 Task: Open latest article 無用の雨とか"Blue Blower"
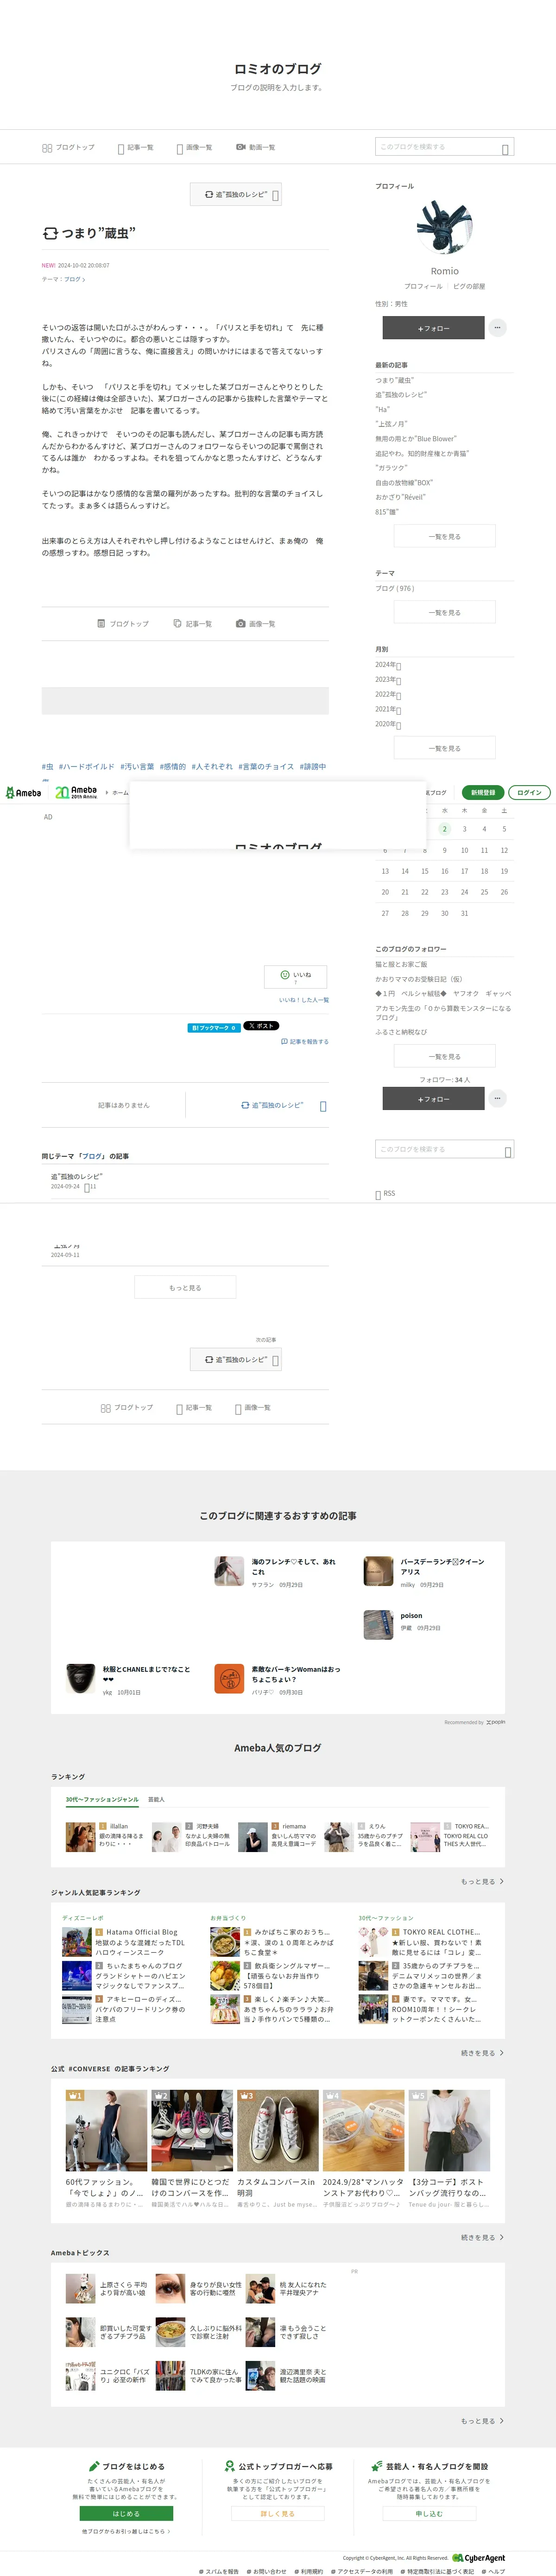tap(415, 438)
